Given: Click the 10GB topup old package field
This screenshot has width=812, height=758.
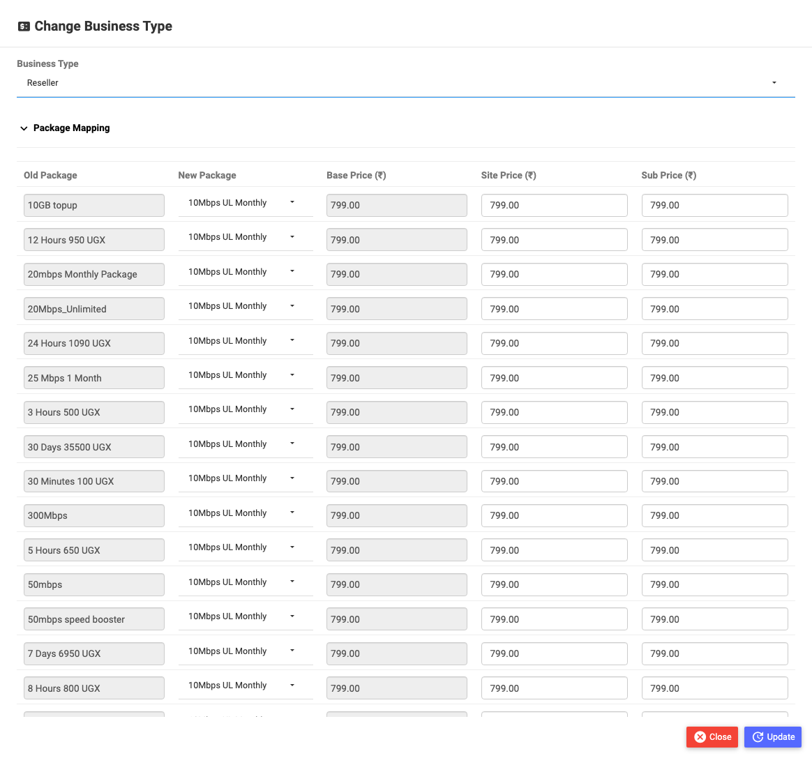Looking at the screenshot, I should coord(93,206).
